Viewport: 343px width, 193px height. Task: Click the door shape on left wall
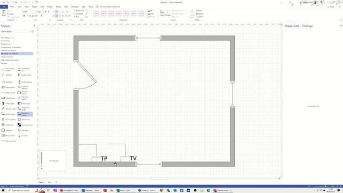point(85,75)
